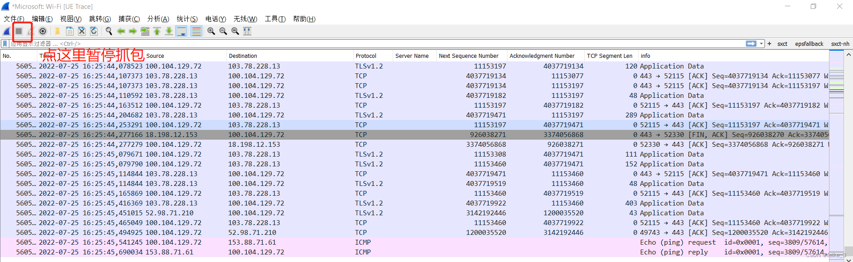
Task: Open the 工具(T) menu
Action: (x=275, y=19)
